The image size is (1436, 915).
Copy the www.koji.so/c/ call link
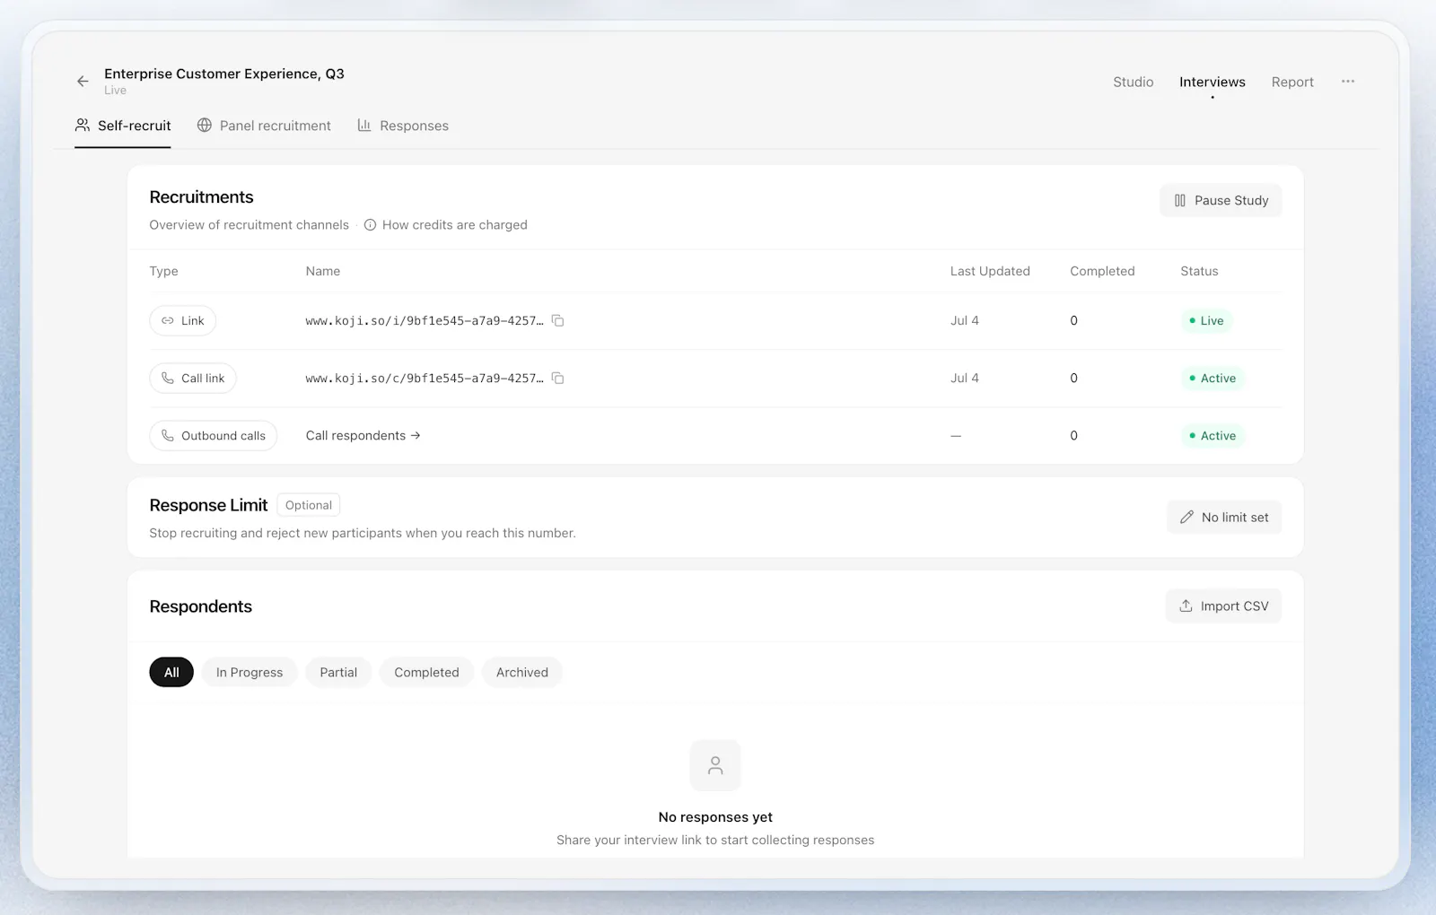[x=557, y=378]
